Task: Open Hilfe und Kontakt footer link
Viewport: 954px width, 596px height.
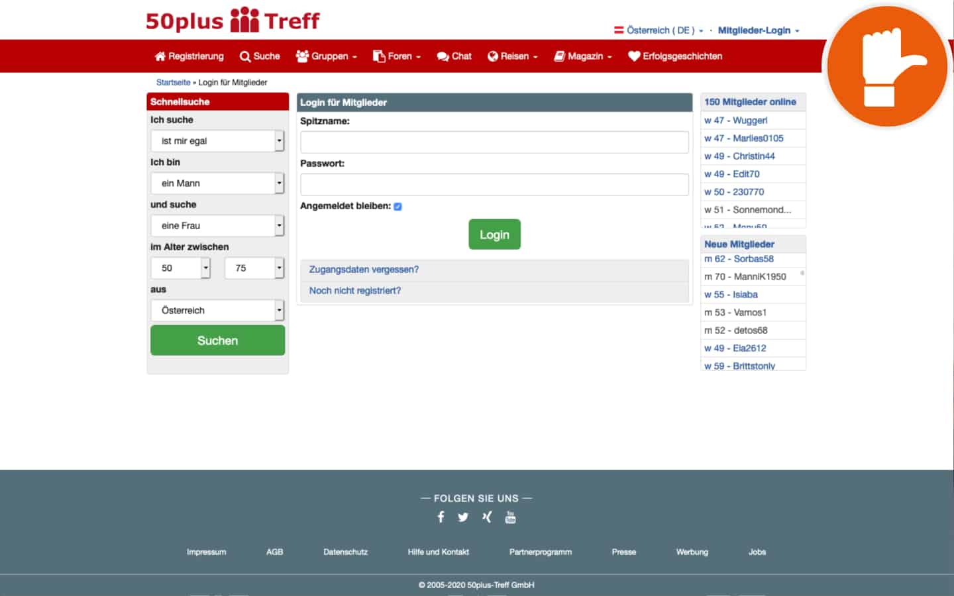Action: [x=438, y=552]
